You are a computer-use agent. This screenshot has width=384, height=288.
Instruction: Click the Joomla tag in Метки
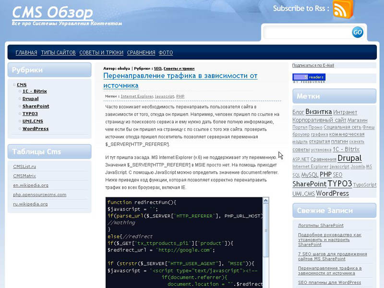(358, 167)
